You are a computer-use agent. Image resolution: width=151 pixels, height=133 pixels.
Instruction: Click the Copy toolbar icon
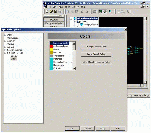coord(72,11)
